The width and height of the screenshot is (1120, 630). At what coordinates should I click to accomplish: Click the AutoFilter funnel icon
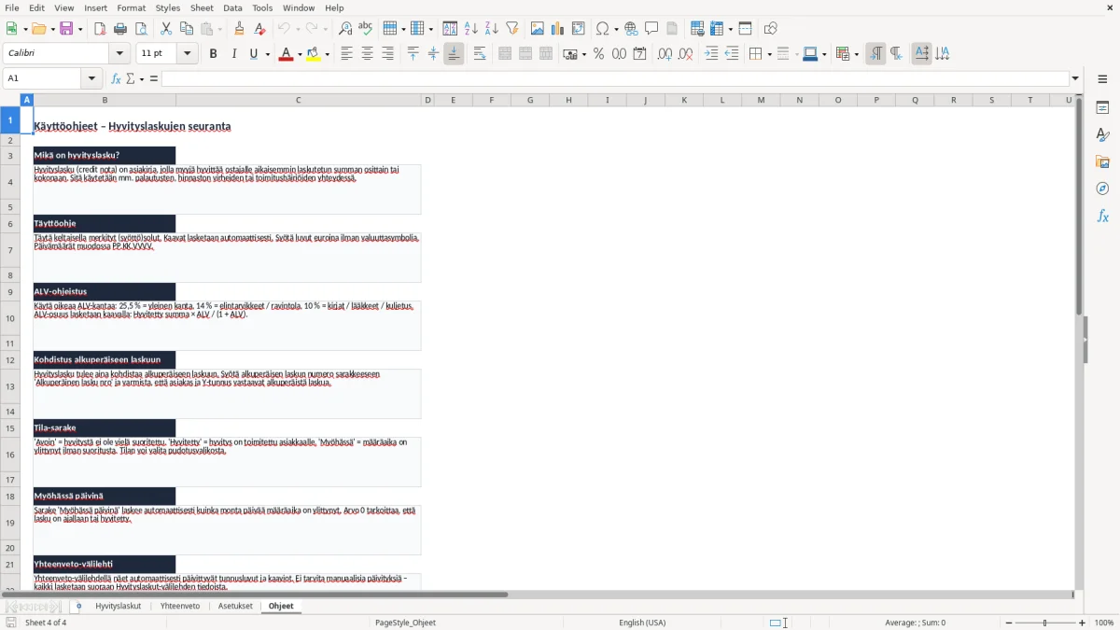pos(511,29)
